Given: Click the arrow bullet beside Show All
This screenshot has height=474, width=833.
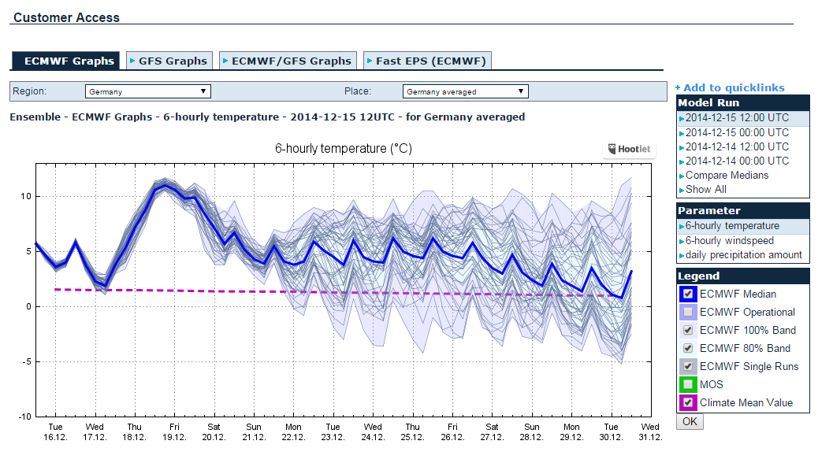Looking at the screenshot, I should (x=682, y=191).
